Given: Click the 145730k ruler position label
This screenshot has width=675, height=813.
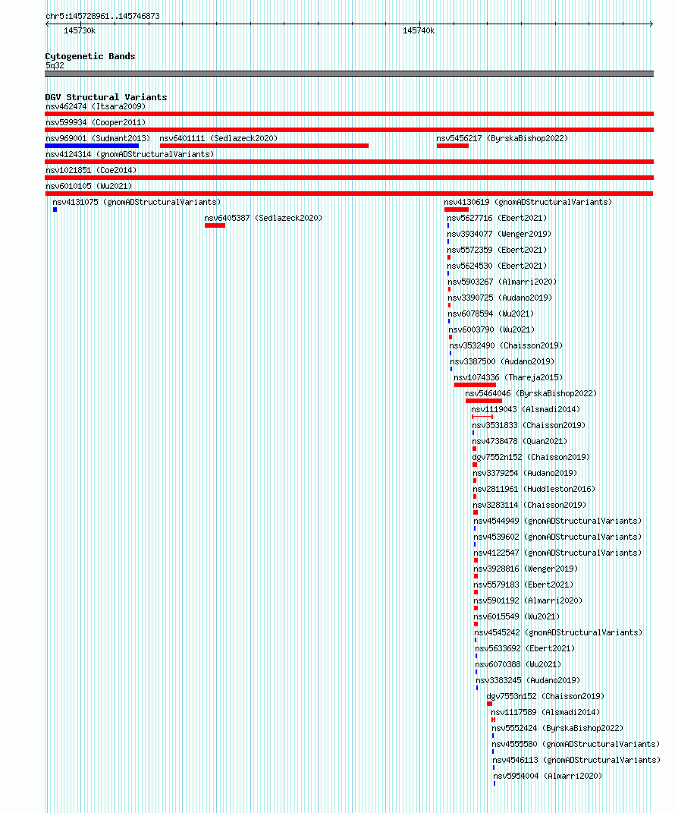Looking at the screenshot, I should pyautogui.click(x=80, y=31).
